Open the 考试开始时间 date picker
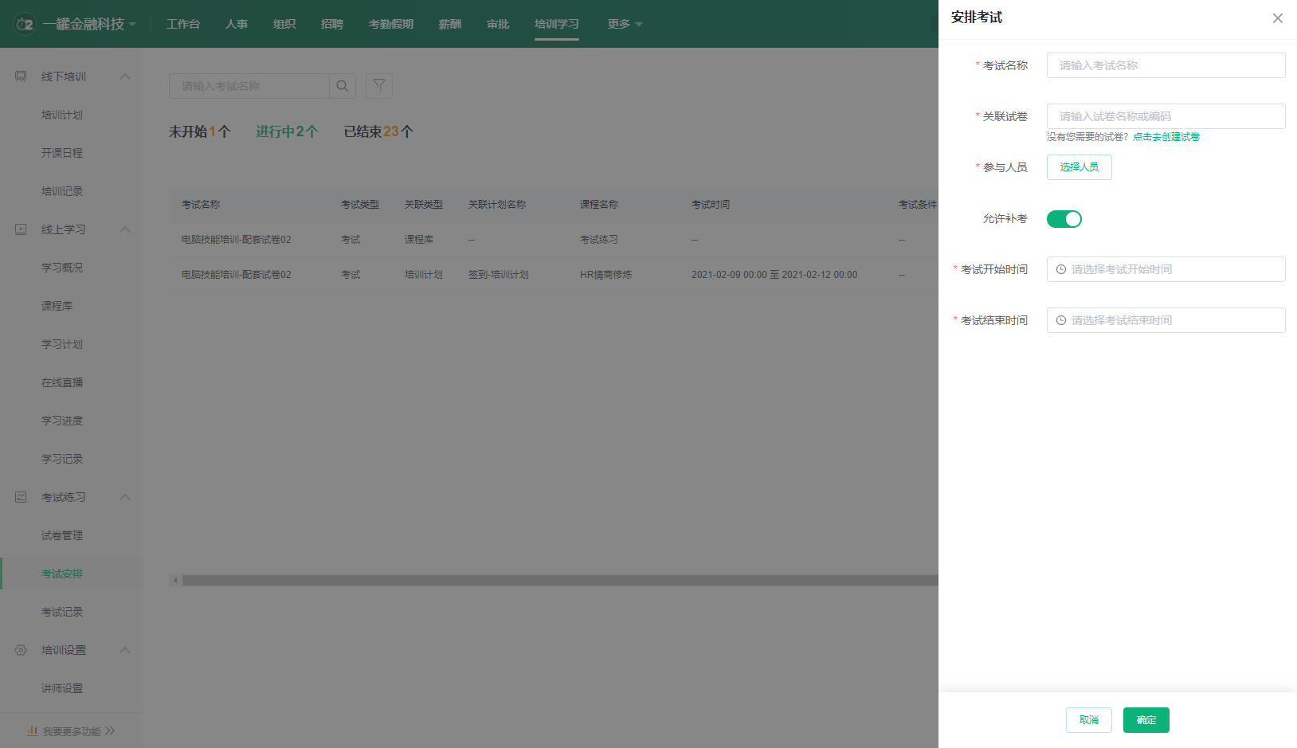 1166,269
